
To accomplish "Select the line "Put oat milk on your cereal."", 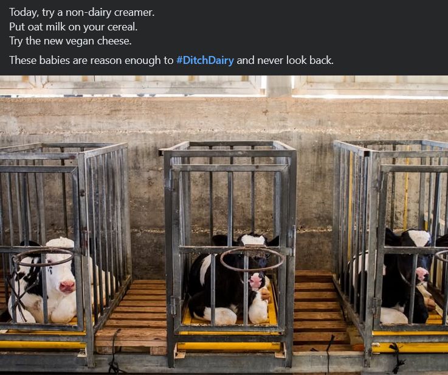I will coord(74,27).
